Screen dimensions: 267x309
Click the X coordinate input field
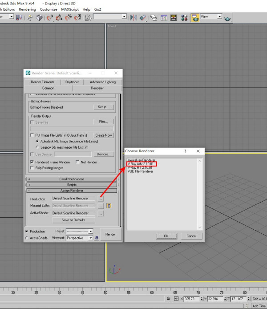coord(192,299)
